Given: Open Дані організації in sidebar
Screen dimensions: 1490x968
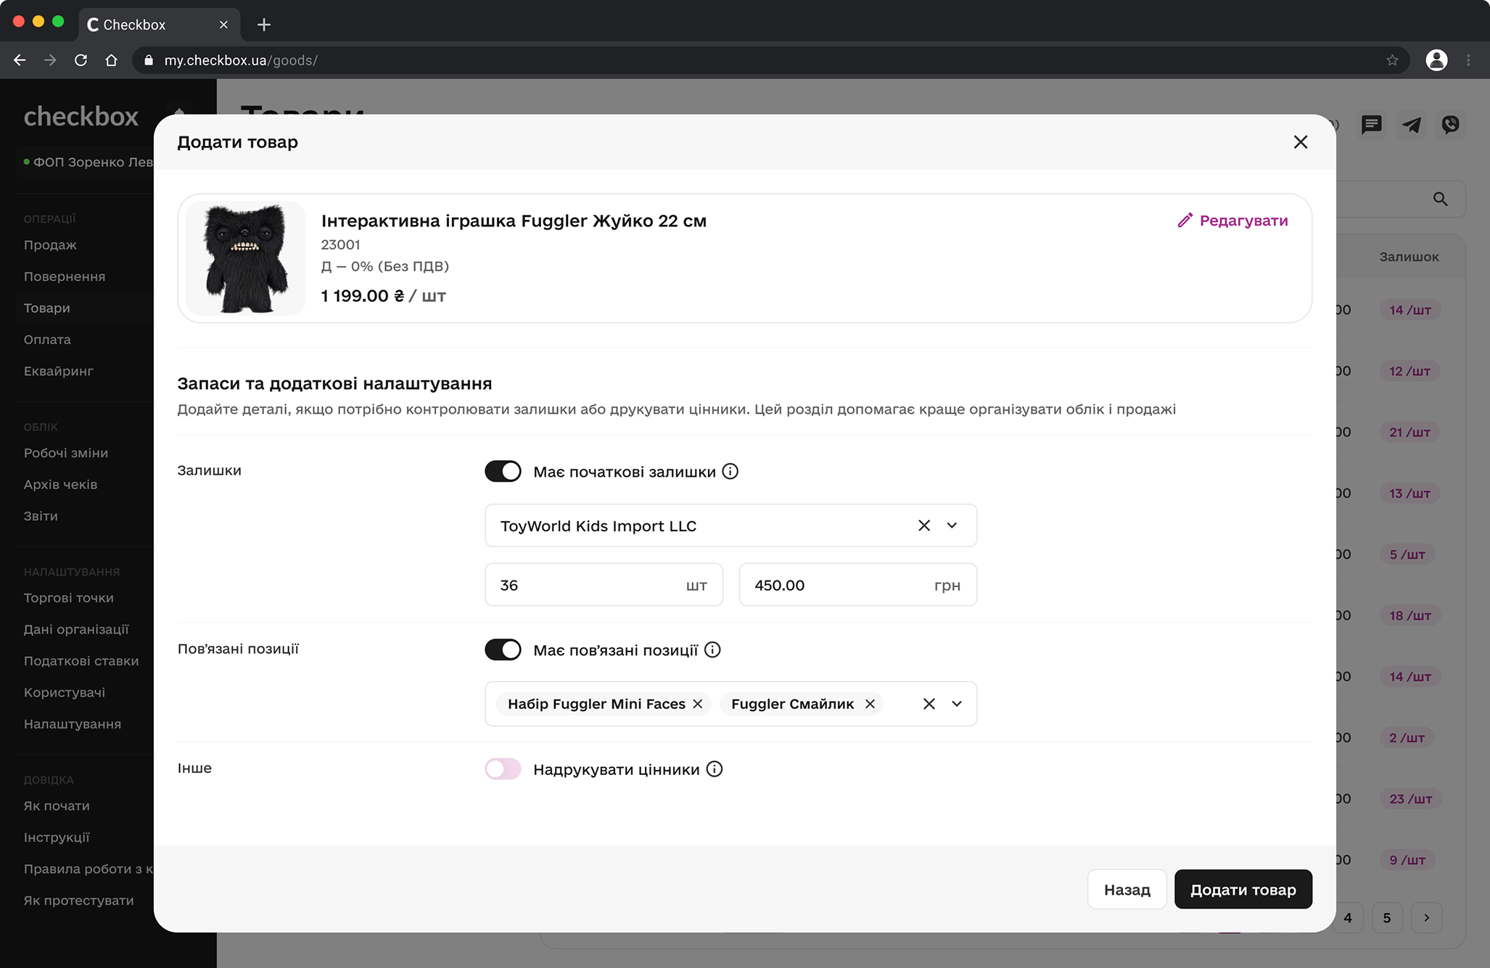Looking at the screenshot, I should 76,629.
